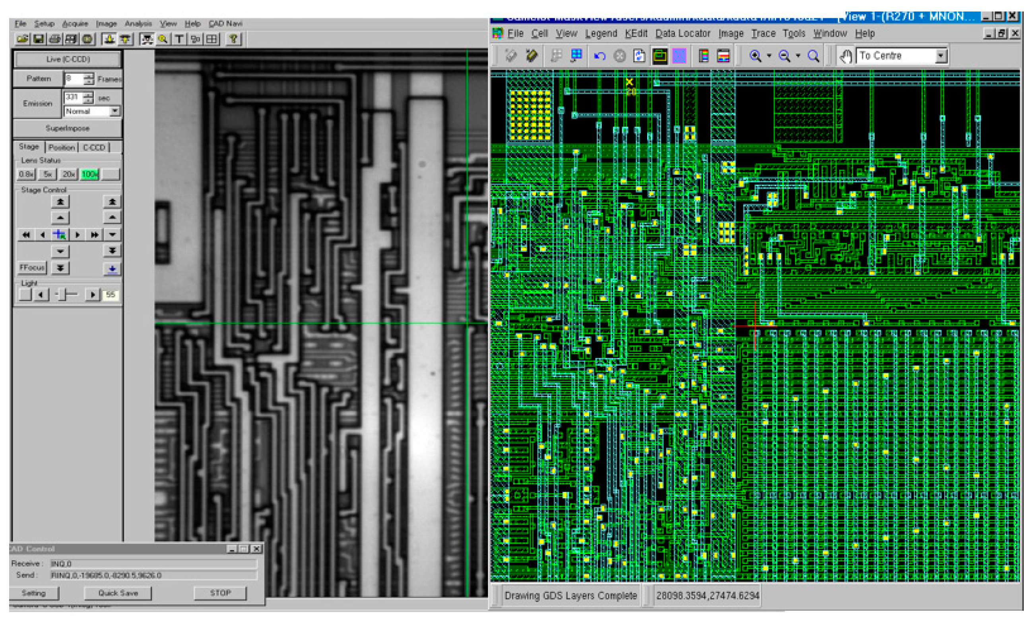Click the layer display icon highlighted in Mask View
The image size is (1034, 621).
click(x=660, y=56)
